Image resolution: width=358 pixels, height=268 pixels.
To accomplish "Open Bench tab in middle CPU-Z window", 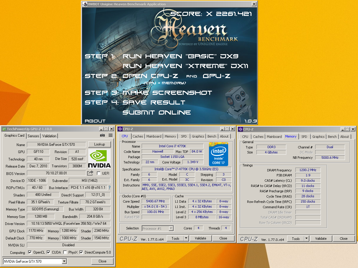I will 212,136.
